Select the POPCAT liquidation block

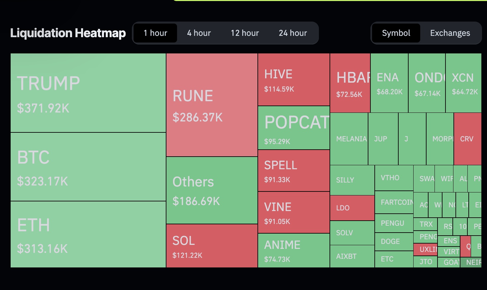click(x=293, y=129)
